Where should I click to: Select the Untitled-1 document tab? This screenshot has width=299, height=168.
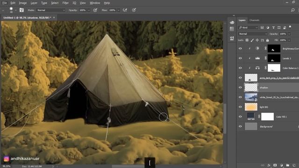click(27, 18)
